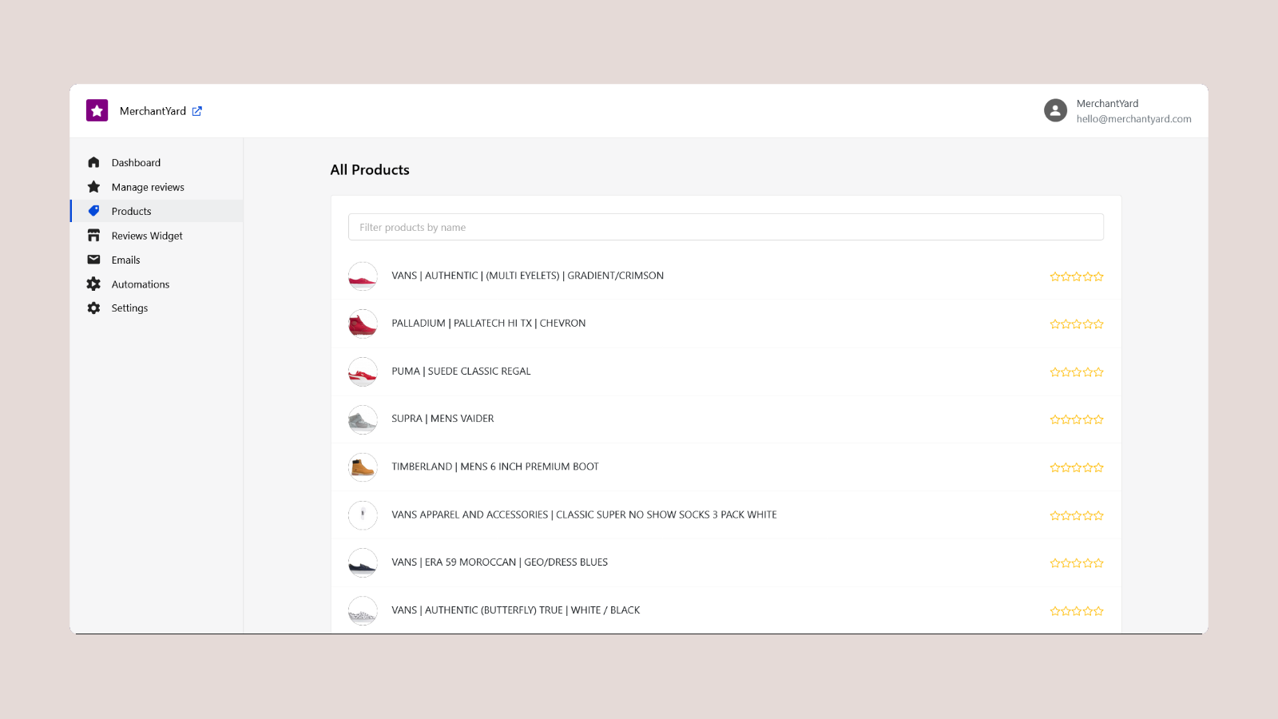Click the Timberland boot thumbnail
The width and height of the screenshot is (1278, 719).
point(363,467)
